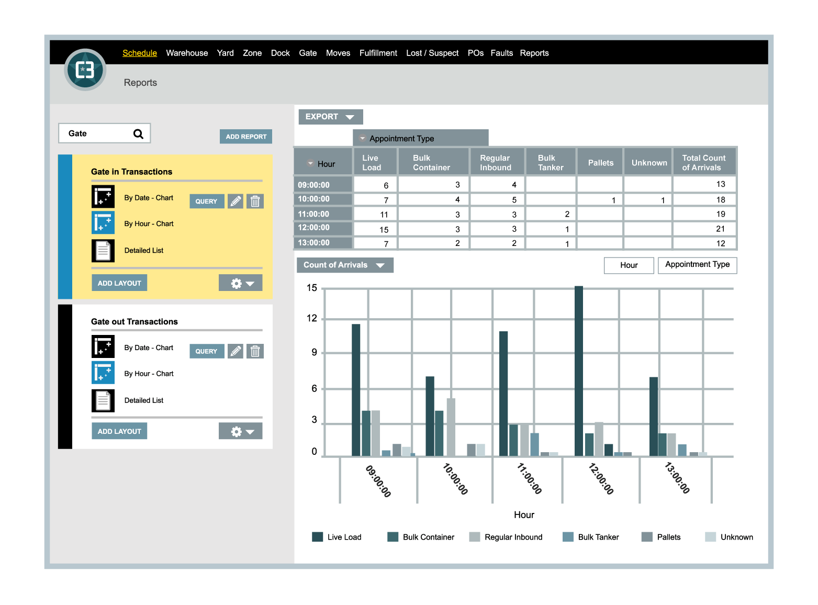The image size is (818, 605).
Task: Click the Regular Inbound column header
Action: pos(497,162)
